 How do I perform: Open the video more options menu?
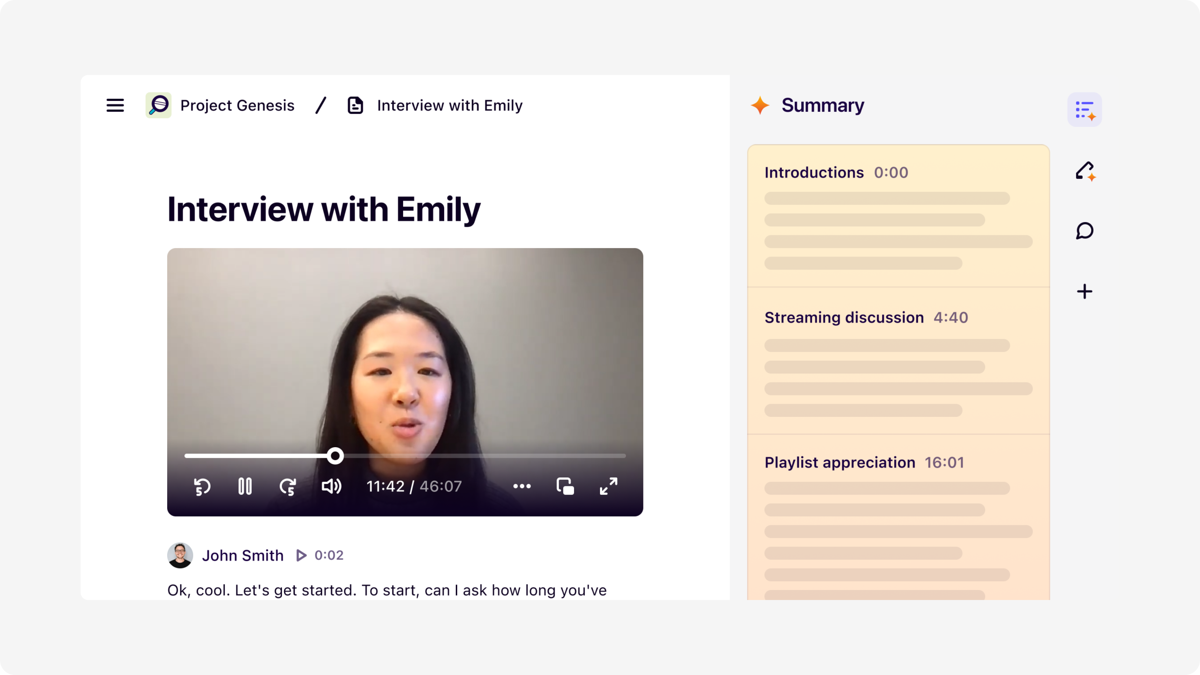[522, 486]
